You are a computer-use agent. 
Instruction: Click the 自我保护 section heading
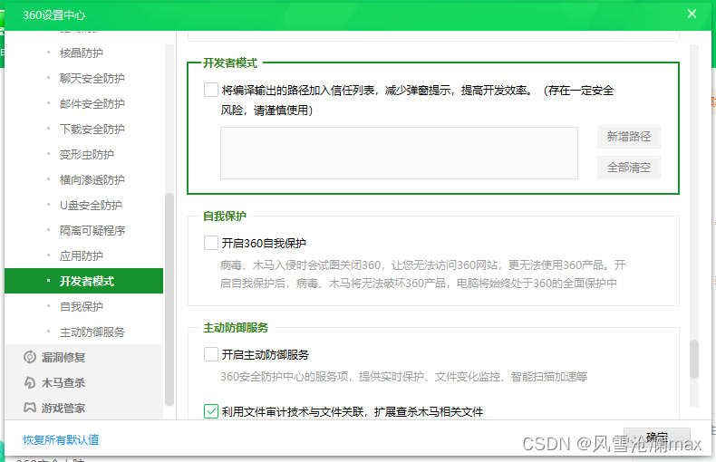coord(225,216)
